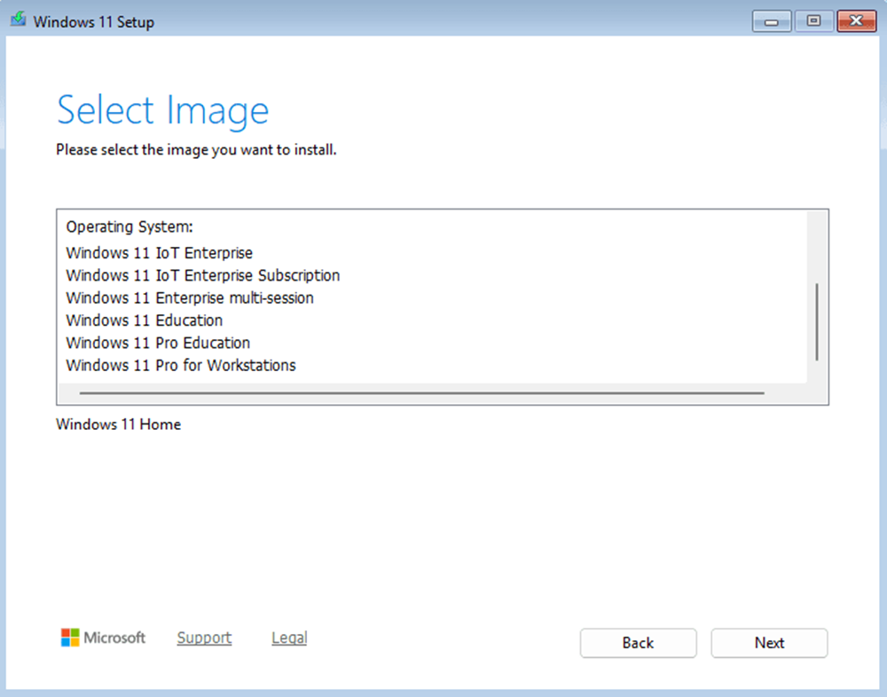The image size is (887, 697).
Task: Click the horizontal scrollbar under the list
Action: tap(421, 392)
